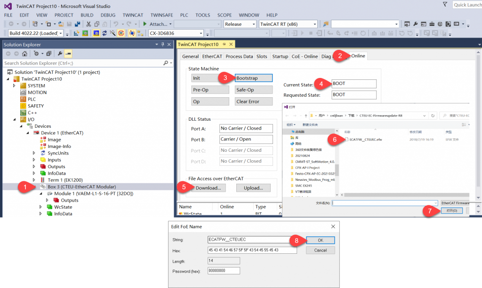Screen dimensions: 482x288
Task: Select Box 3 (CTEU-EtherCAT Modular) in tree
Action: pyautogui.click(x=82, y=187)
